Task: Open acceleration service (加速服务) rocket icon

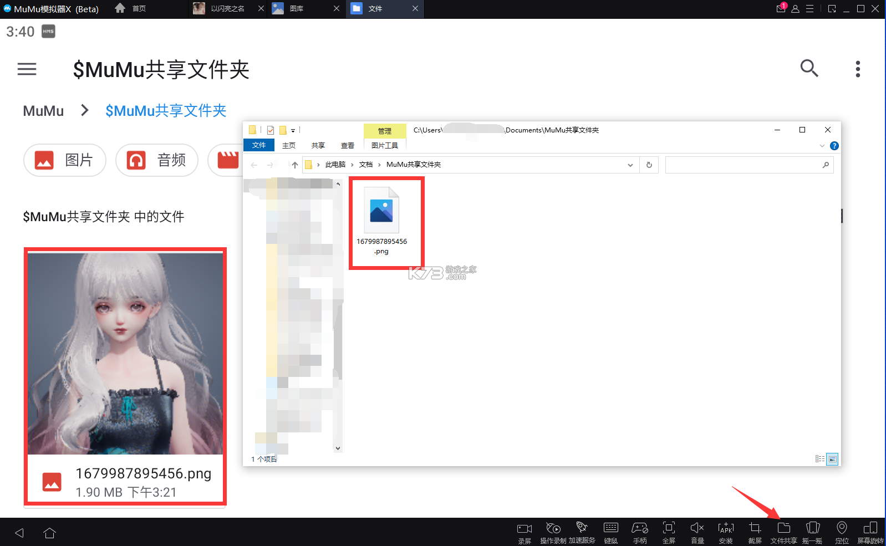Action: (x=582, y=533)
